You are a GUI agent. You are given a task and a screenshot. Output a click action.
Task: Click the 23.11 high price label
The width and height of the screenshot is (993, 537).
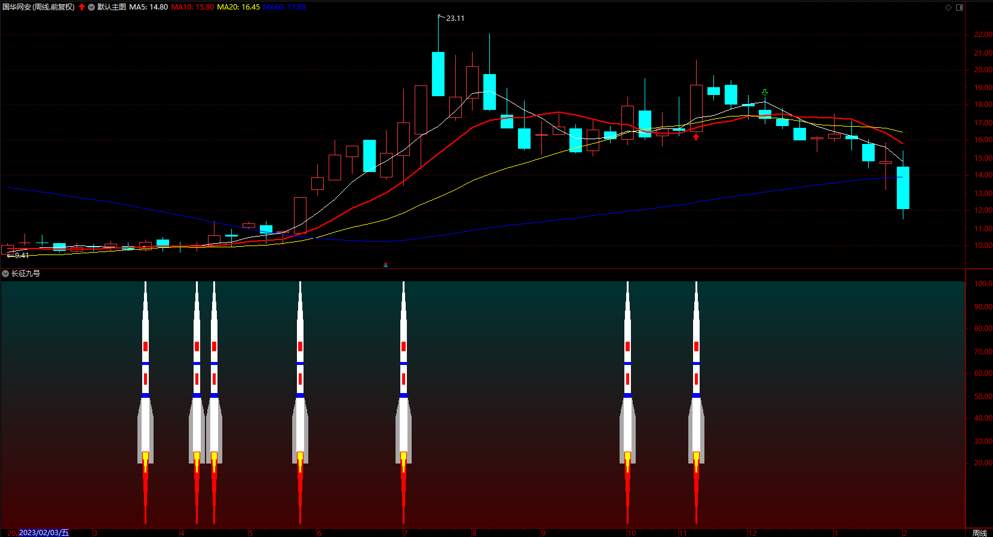(x=455, y=19)
